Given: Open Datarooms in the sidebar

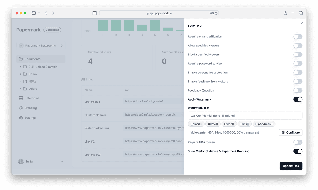Looking at the screenshot, I should [x=32, y=98].
